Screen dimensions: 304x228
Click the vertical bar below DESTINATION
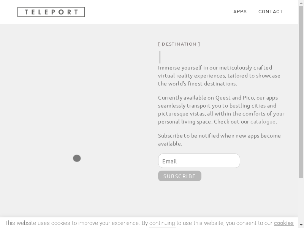pos(160,57)
